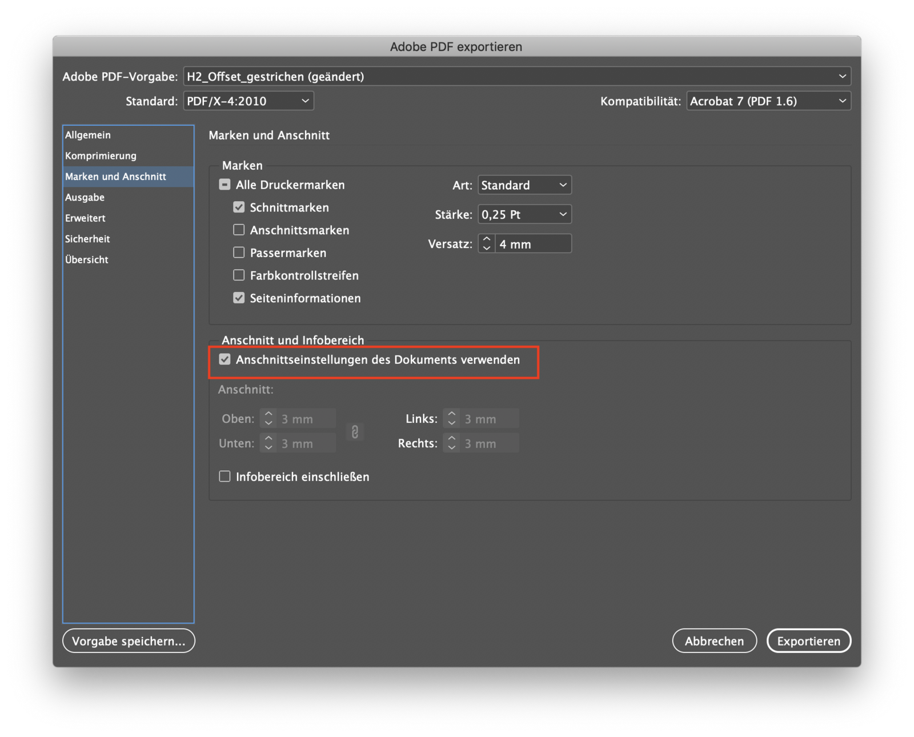Click Vorgabe speichern button
914x737 pixels.
coord(129,641)
